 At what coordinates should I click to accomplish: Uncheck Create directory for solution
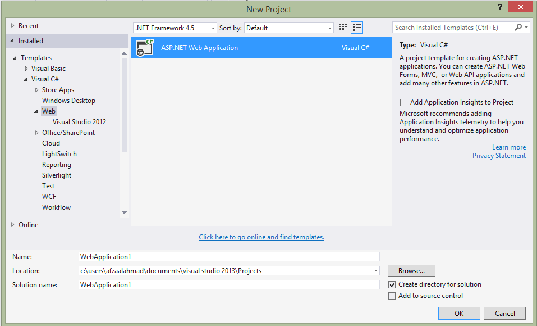pyautogui.click(x=392, y=285)
